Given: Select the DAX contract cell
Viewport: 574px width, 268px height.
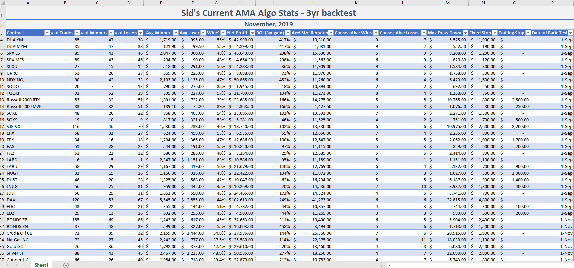Looking at the screenshot, I should pos(28,200).
